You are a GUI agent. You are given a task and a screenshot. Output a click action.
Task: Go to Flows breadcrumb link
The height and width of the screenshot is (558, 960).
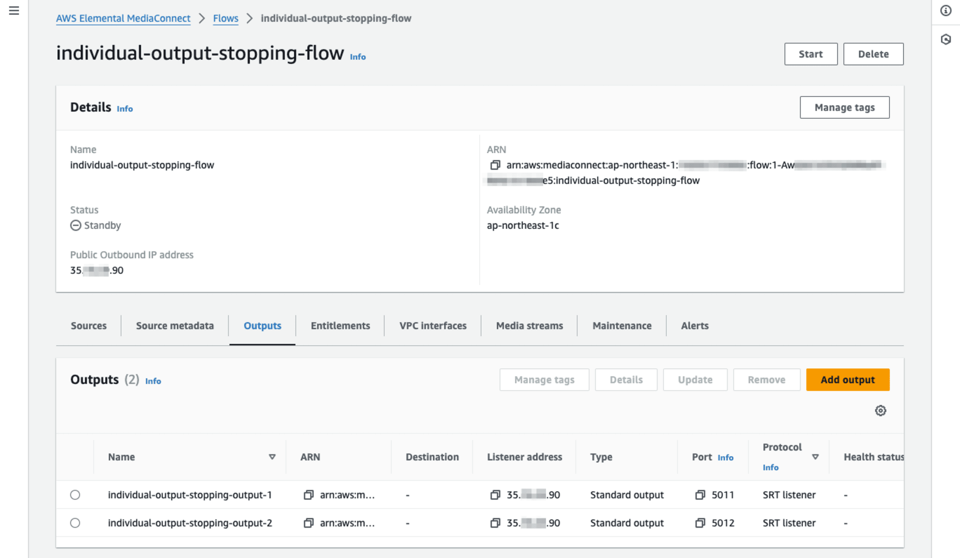click(226, 18)
